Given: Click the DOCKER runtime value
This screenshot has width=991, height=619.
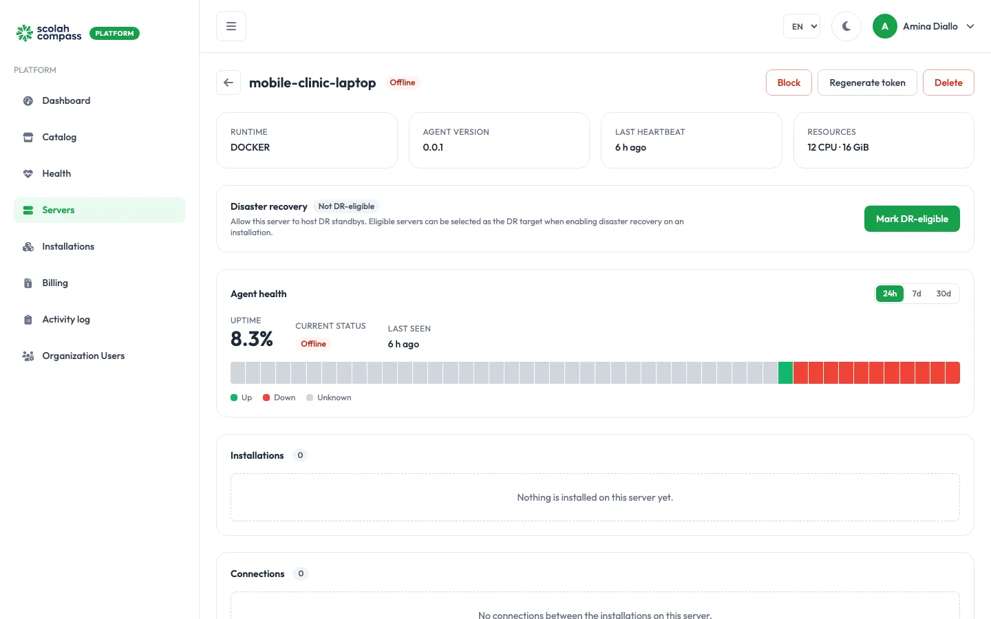Looking at the screenshot, I should coord(250,147).
